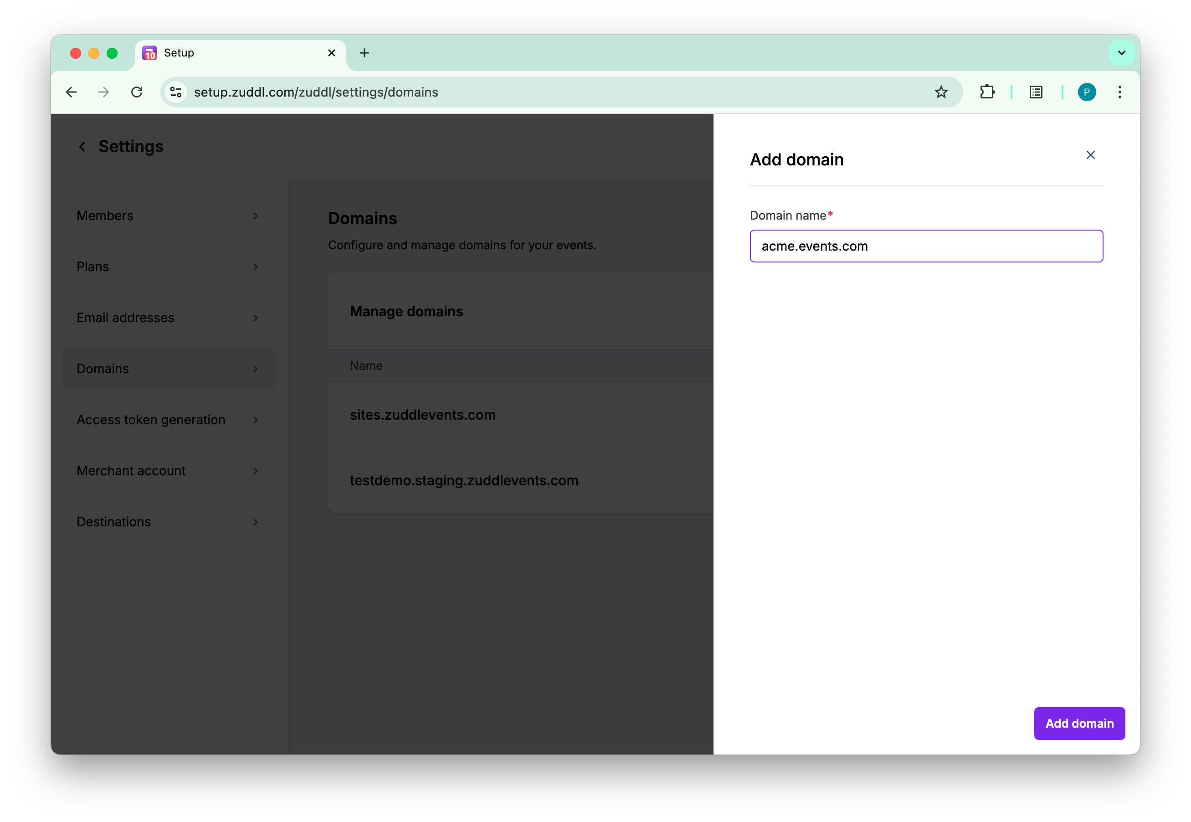
Task: Click the purple Add domain button
Action: [x=1079, y=723]
